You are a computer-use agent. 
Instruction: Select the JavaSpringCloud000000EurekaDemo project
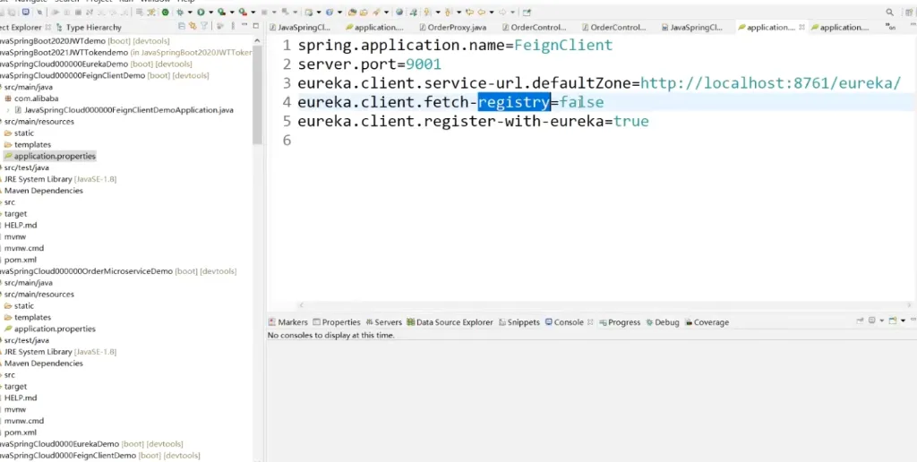(96, 64)
